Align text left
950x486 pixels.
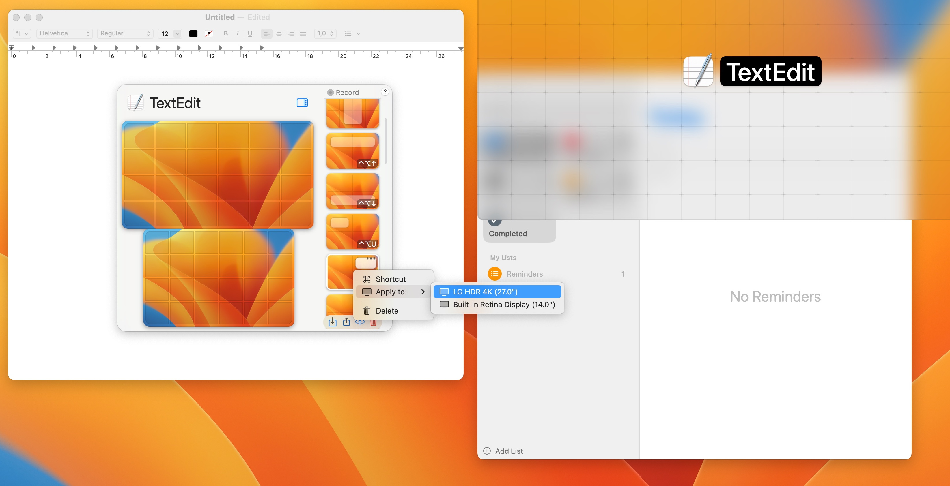pyautogui.click(x=266, y=33)
